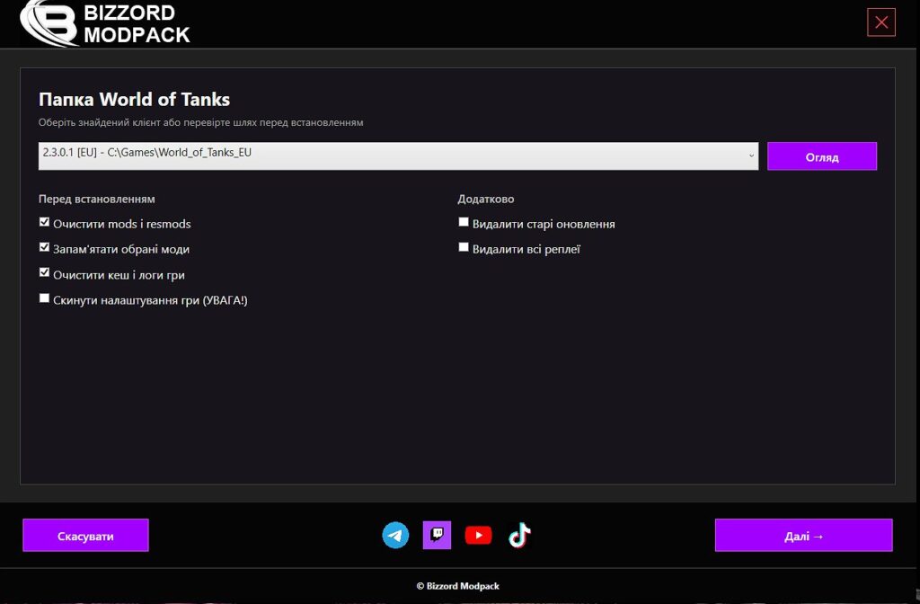Click the Bizzord Modpack logo
920x604 pixels.
pyautogui.click(x=104, y=22)
